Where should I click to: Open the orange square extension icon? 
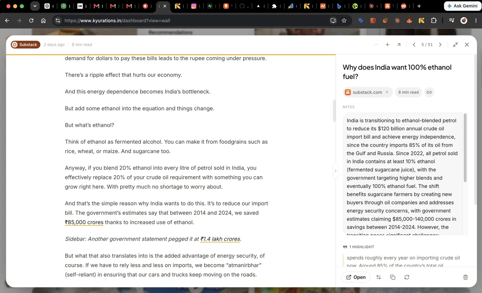pyautogui.click(x=373, y=21)
